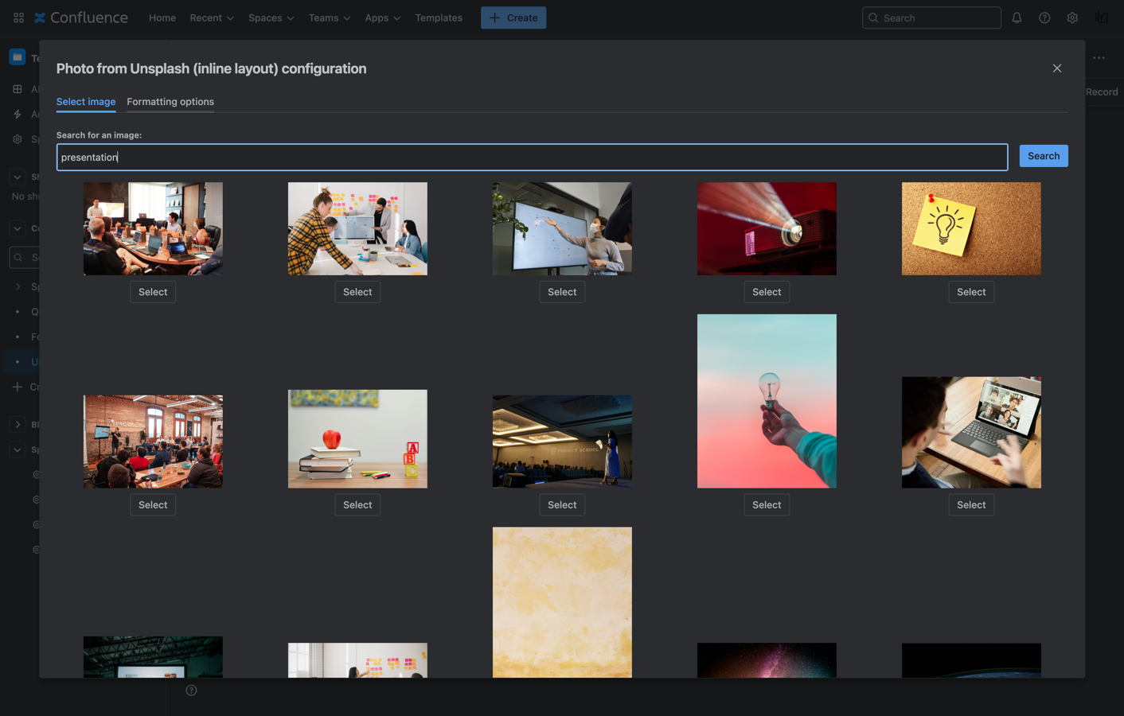Select the laptop video call photo
Viewport: 1124px width, 716px height.
pos(971,504)
